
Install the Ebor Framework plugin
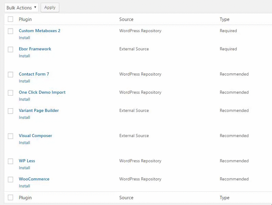[24, 56]
